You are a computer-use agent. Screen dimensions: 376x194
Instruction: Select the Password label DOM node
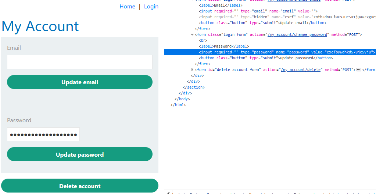pos(224,46)
